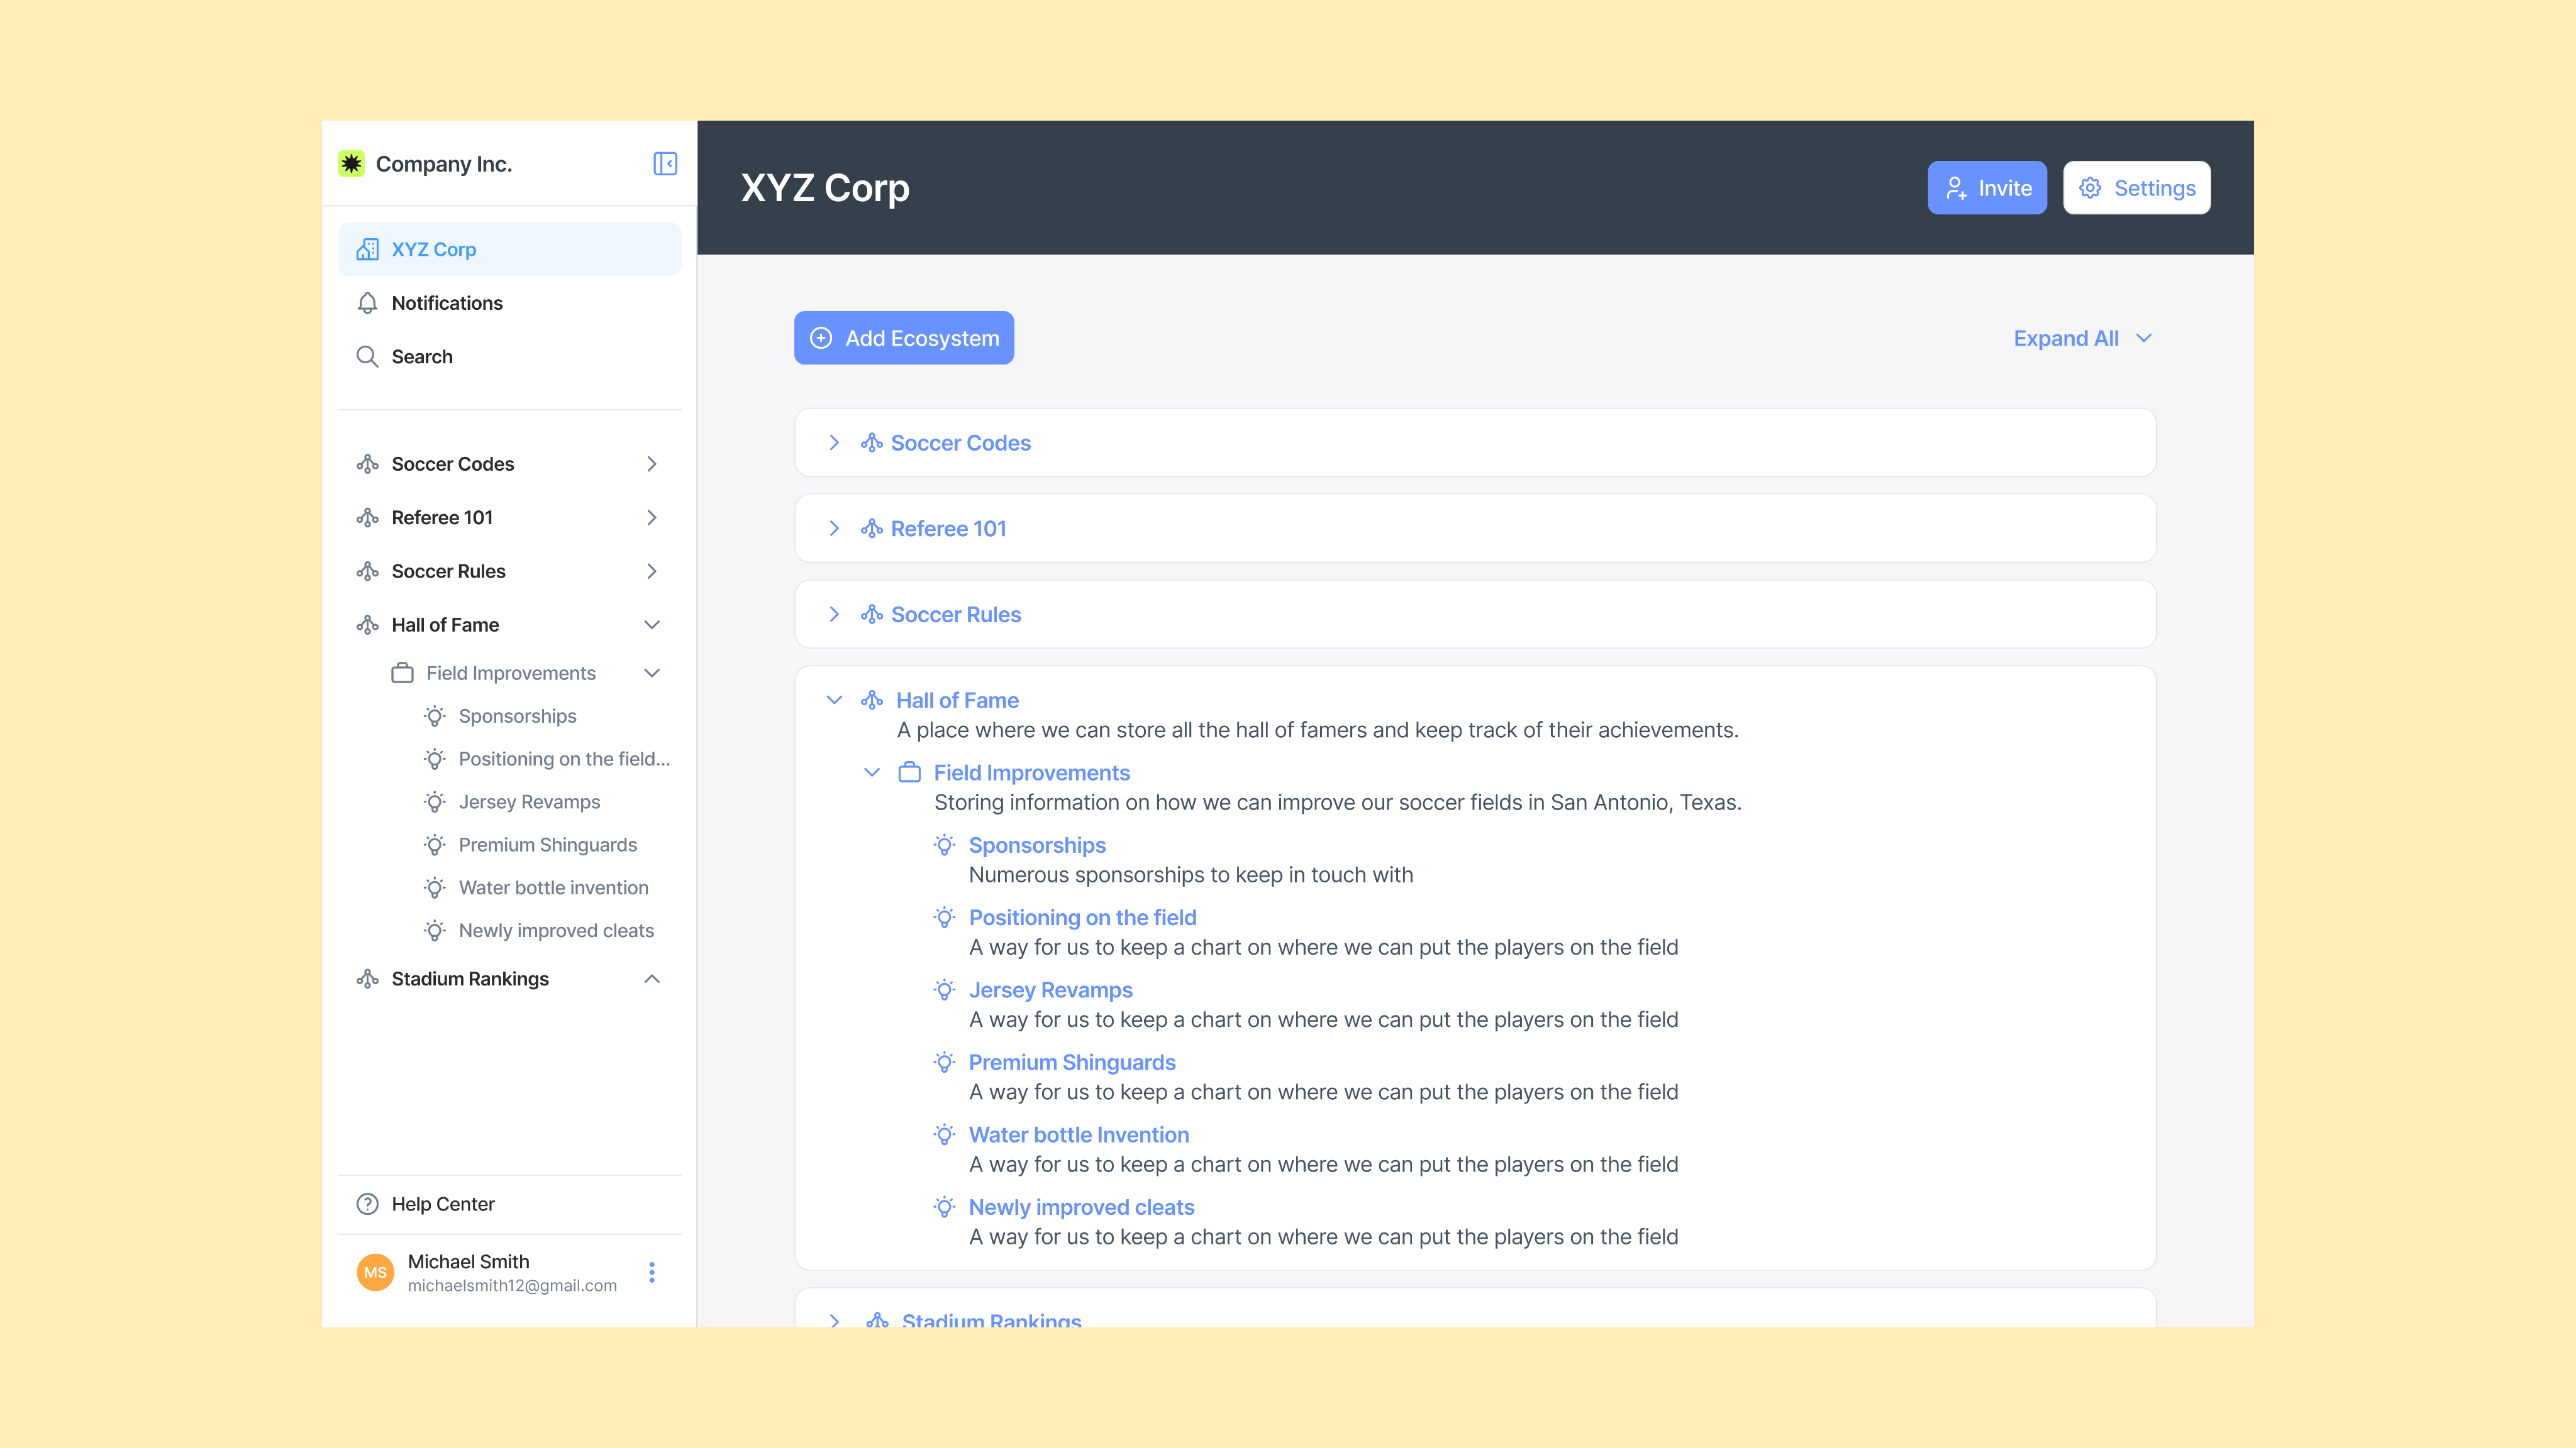
Task: Toggle Stadium Rankings sidebar chevron
Action: coord(652,979)
